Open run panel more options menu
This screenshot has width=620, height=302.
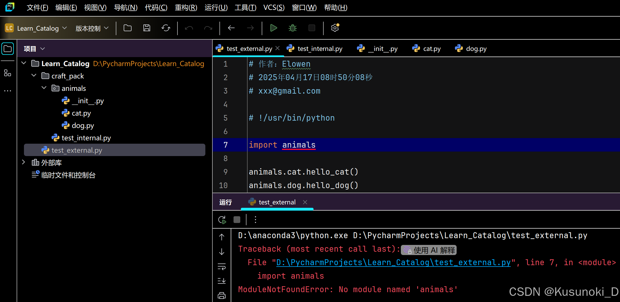click(x=255, y=220)
